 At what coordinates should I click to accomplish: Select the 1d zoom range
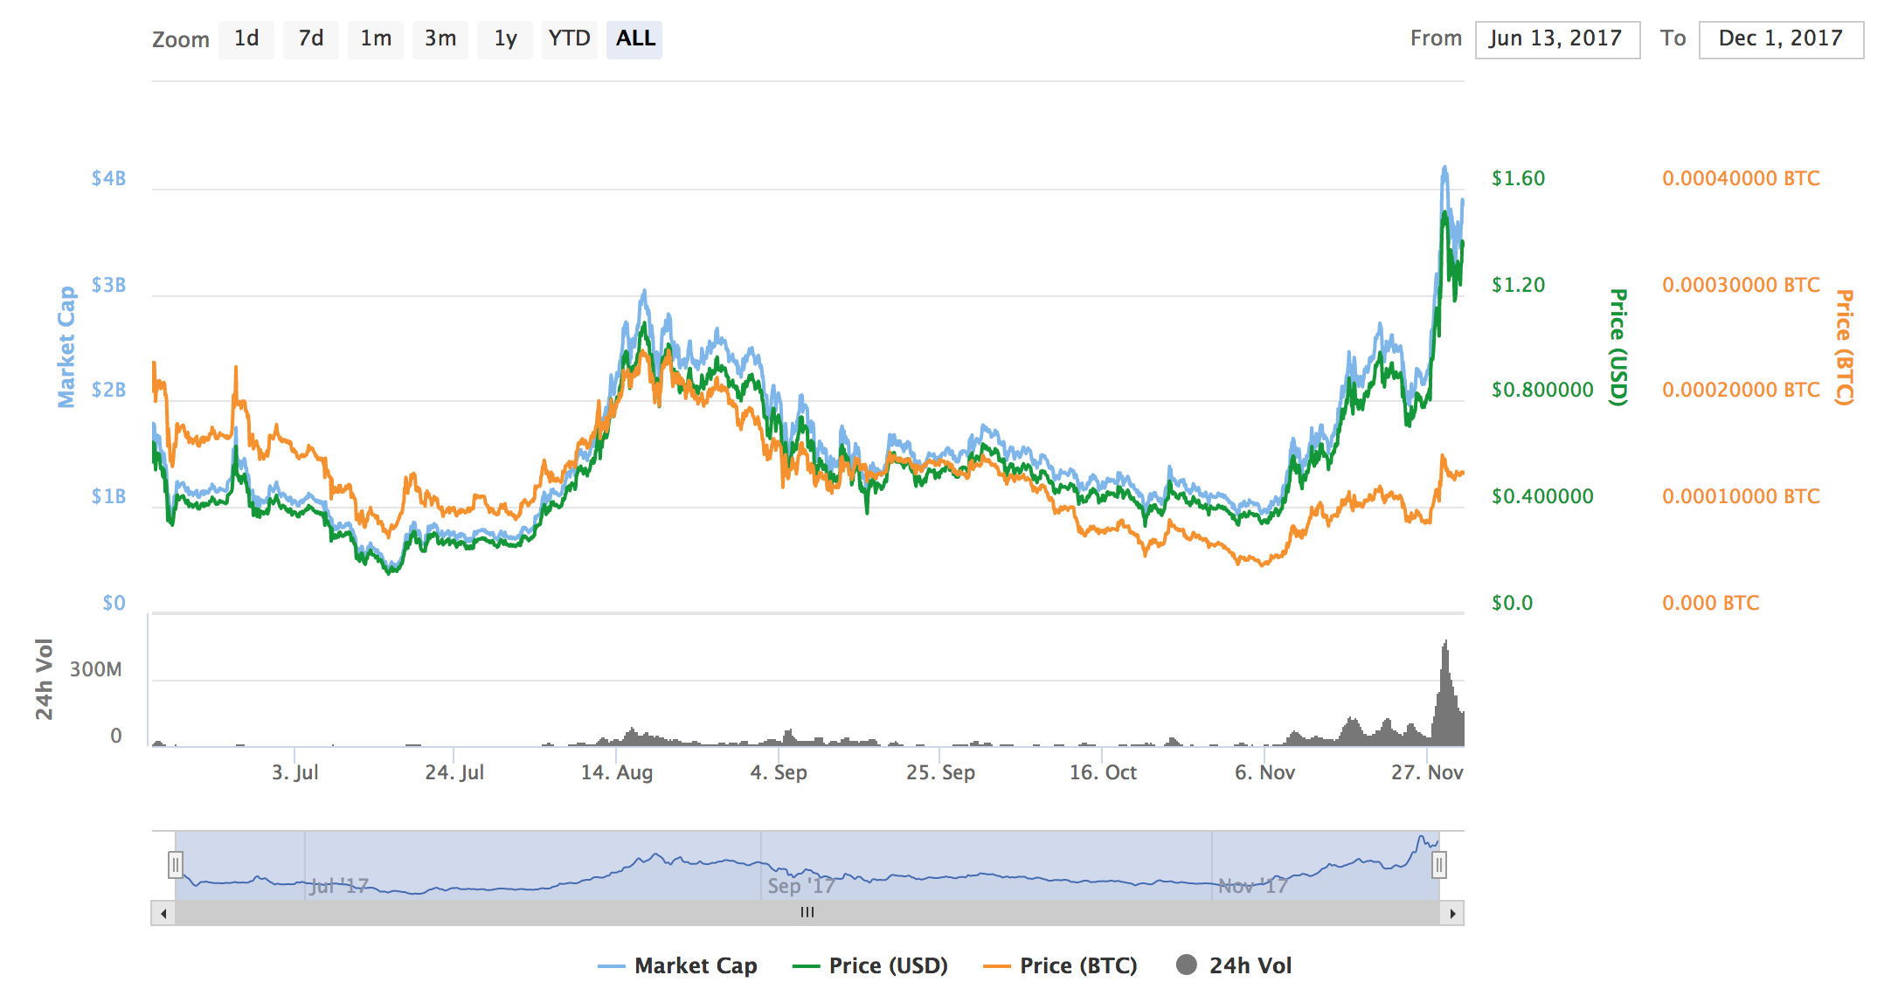pyautogui.click(x=246, y=39)
